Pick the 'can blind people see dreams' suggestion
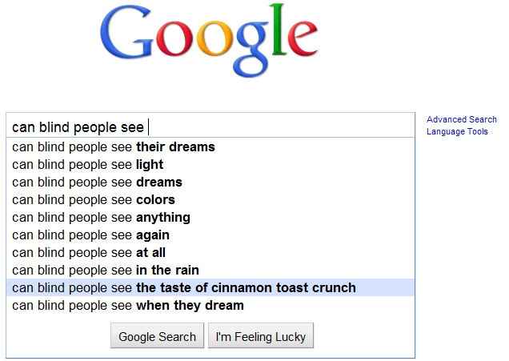The image size is (509, 361). coord(210,183)
